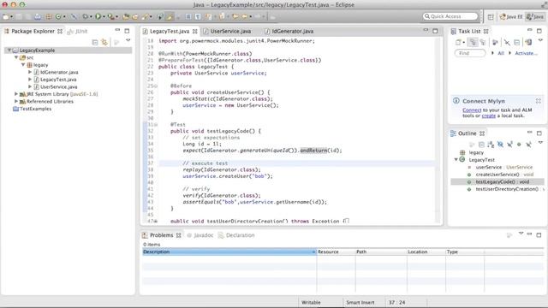Toggle Hide Non-Public Members green dot icon
Viewport: 548px width, 308px height.
point(519,145)
